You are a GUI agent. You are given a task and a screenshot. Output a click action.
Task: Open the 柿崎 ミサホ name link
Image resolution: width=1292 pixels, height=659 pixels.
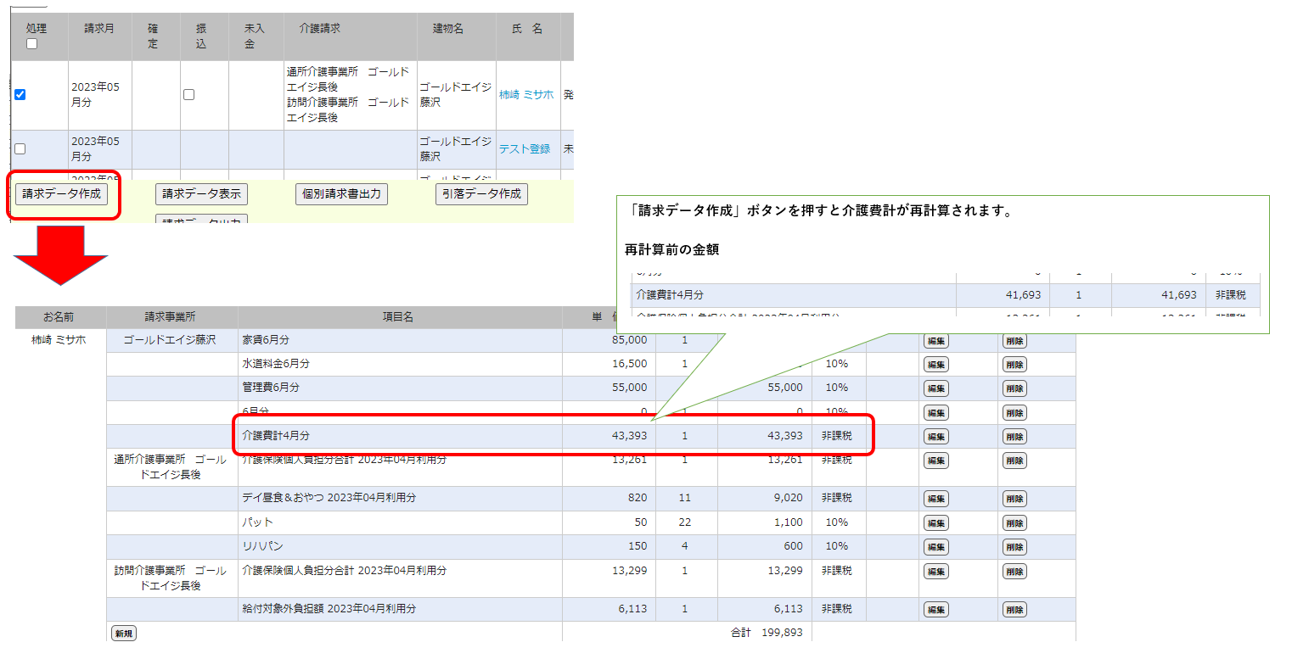pos(525,95)
